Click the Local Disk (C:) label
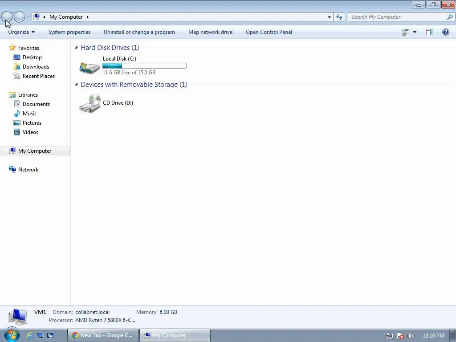This screenshot has height=342, width=456. [x=119, y=58]
